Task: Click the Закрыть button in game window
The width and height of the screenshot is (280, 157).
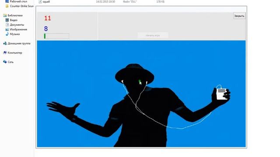Action: pos(239,16)
